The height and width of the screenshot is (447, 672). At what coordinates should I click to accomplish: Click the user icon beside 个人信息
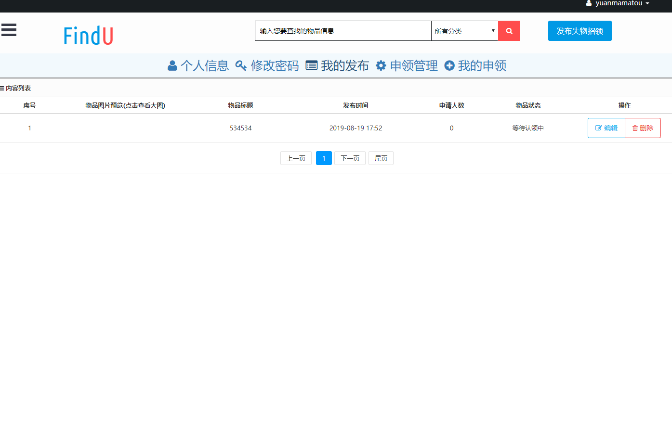tap(172, 66)
